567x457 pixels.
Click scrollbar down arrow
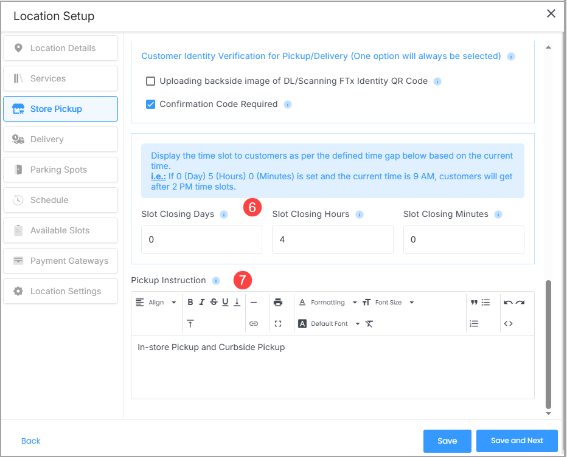click(548, 414)
